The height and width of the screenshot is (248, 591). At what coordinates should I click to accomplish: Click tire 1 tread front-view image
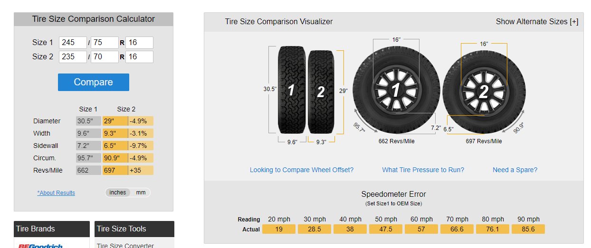click(292, 90)
